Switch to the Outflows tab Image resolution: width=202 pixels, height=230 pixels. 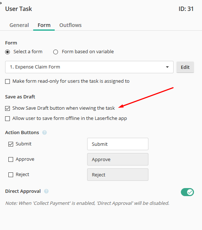tap(70, 25)
